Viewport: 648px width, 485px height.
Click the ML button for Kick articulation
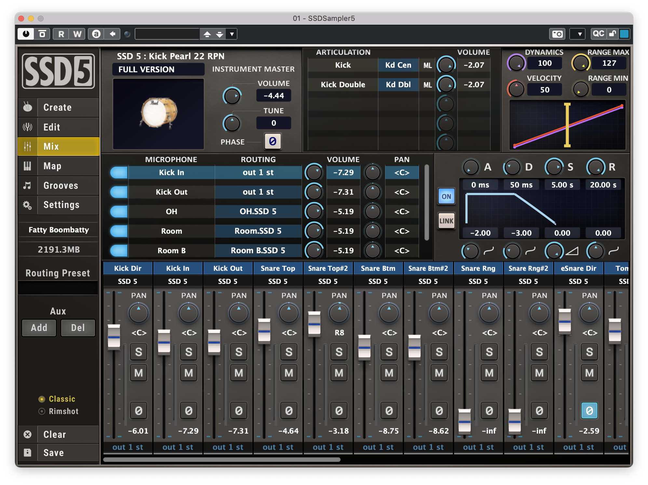427,65
